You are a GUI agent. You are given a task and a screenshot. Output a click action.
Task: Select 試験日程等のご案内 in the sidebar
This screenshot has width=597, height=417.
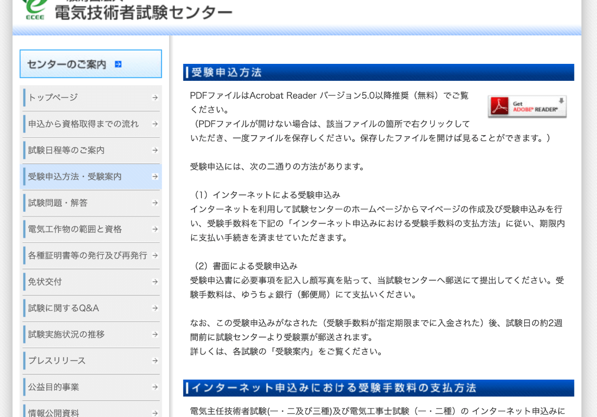91,150
